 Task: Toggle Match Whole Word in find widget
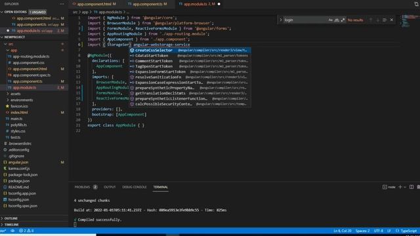(337, 20)
